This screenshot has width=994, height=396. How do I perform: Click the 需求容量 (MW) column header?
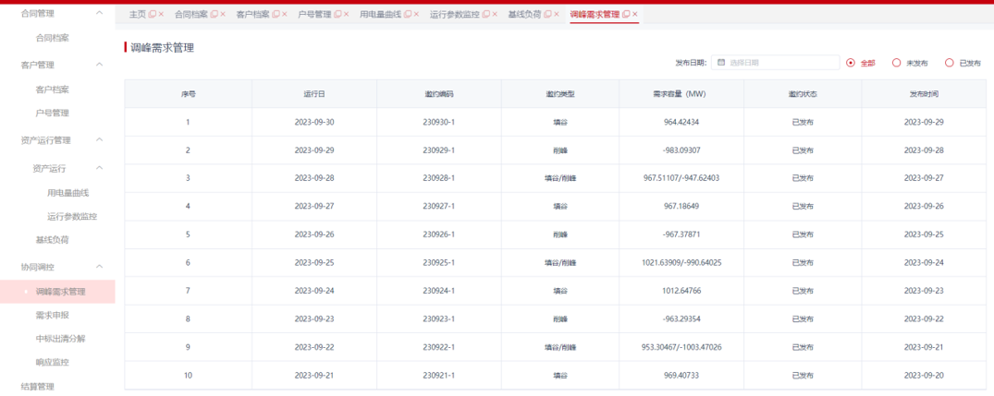[x=681, y=93]
